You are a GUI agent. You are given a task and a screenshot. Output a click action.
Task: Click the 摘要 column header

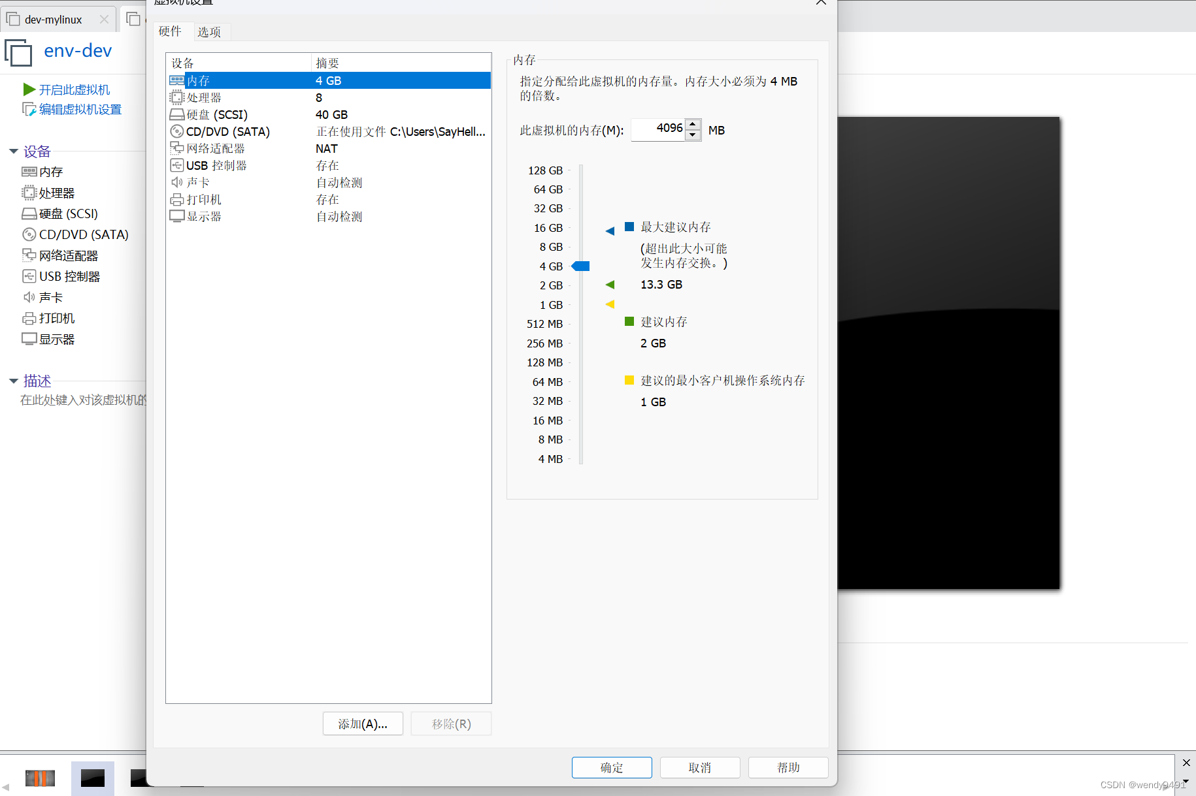point(401,63)
